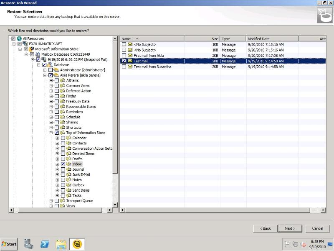Viewport: 334px width, 251px height.
Task: Collapse the Microsoft Information Store node
Action: pyautogui.click(x=20, y=49)
